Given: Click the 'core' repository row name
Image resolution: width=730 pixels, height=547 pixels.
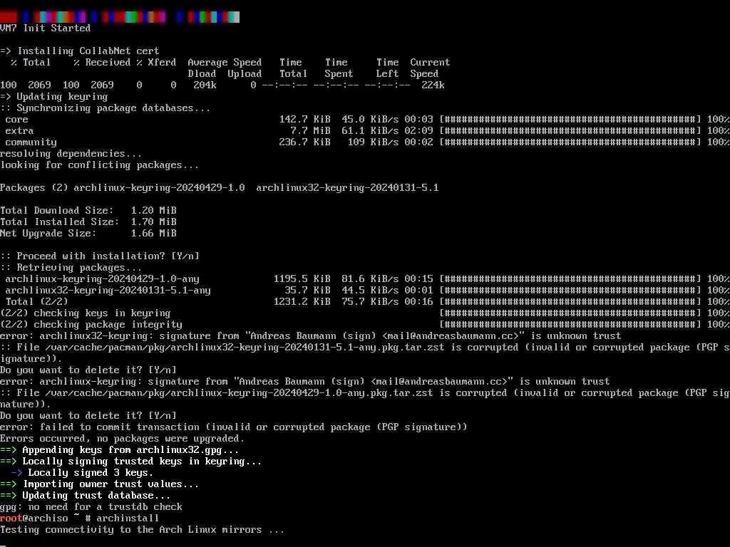Looking at the screenshot, I should 17,120.
